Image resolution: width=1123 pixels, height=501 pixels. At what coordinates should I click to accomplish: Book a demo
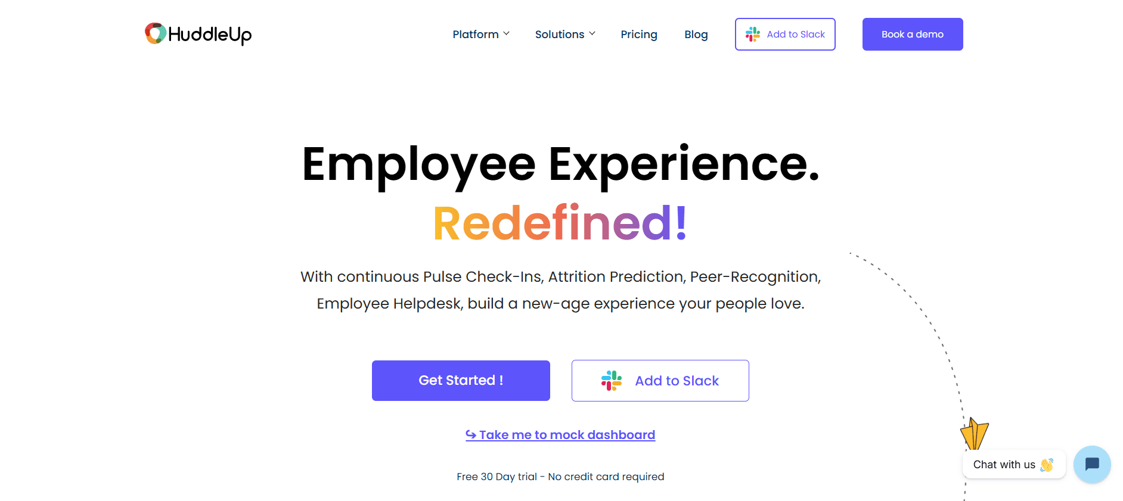click(913, 35)
